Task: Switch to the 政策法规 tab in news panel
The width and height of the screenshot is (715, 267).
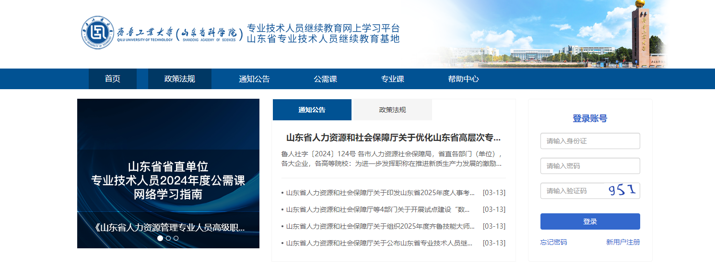Action: pos(392,110)
